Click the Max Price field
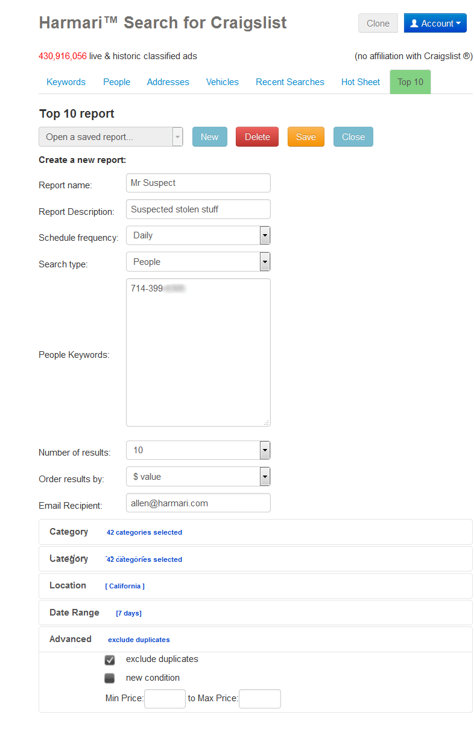The height and width of the screenshot is (729, 474). click(260, 699)
